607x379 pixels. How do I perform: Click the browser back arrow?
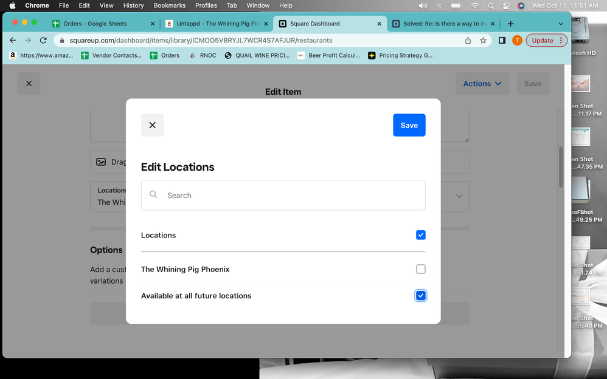click(x=13, y=41)
